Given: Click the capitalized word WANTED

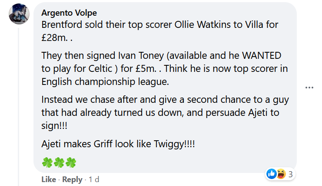Looking at the screenshot, I should tap(262, 56).
